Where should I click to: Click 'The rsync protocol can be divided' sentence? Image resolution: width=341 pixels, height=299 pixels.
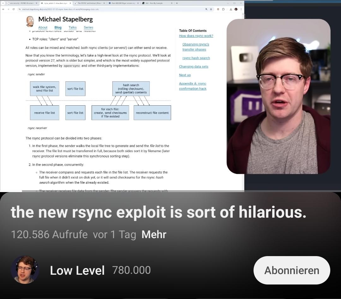64,138
